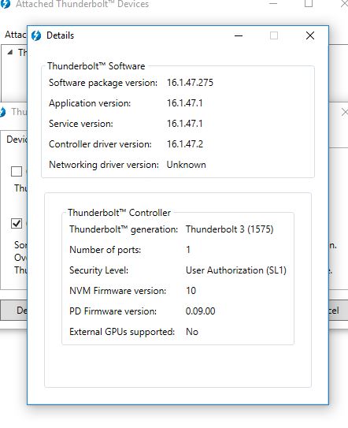Click the 'Software package version:' label
This screenshot has height=428, width=348.
(103, 83)
